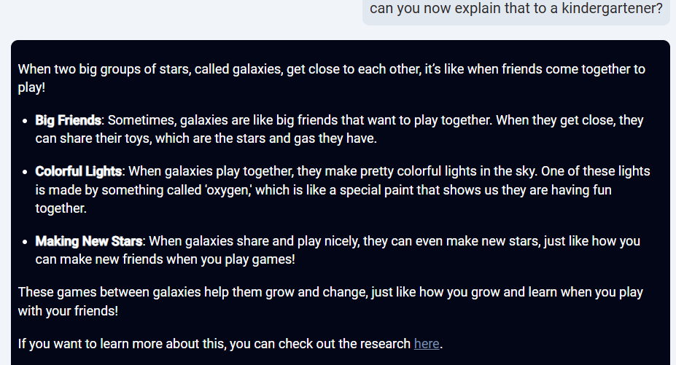Click the word "play!" ending the intro
The height and width of the screenshot is (365, 676).
(31, 87)
